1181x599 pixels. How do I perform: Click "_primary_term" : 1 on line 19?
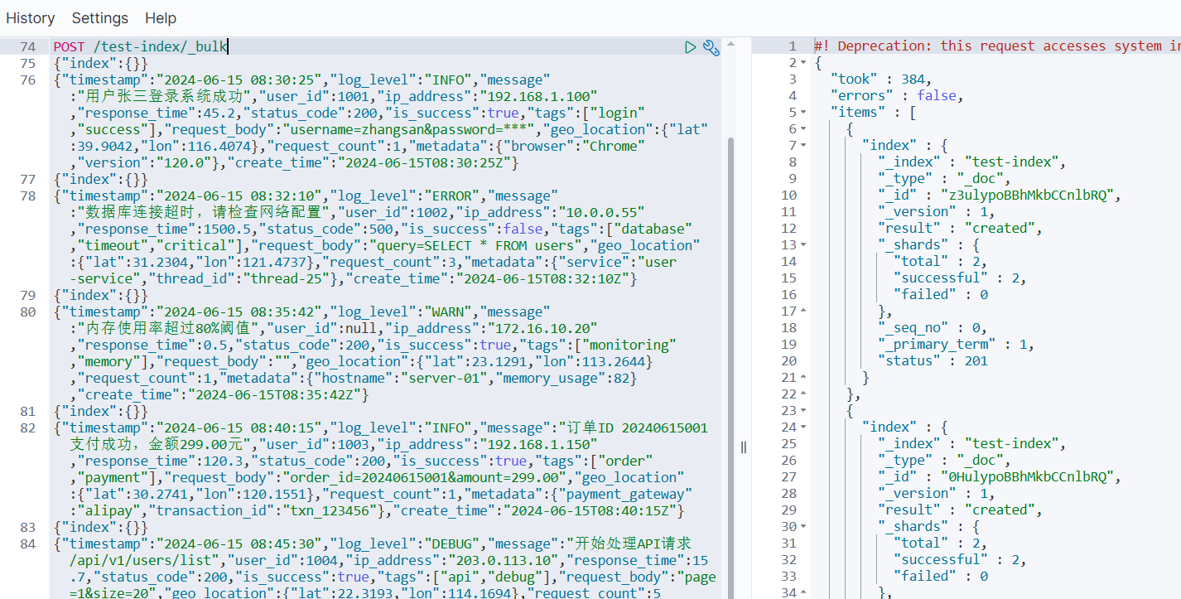956,345
